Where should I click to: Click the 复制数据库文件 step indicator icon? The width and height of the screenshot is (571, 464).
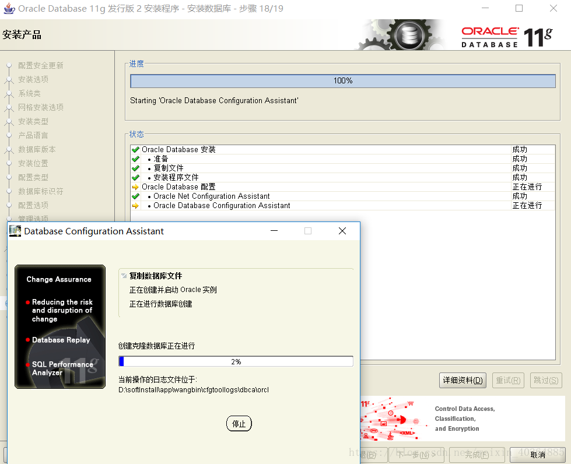tap(124, 276)
